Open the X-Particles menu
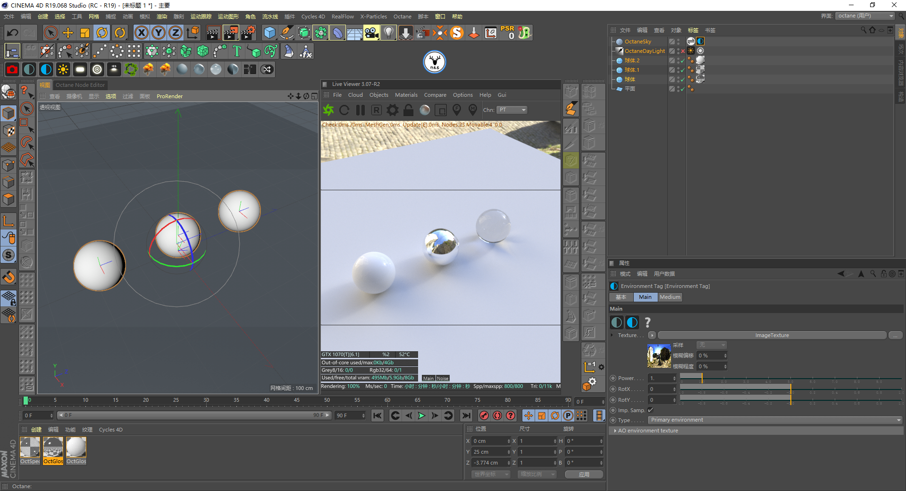Viewport: 906px width, 491px height. 374,17
